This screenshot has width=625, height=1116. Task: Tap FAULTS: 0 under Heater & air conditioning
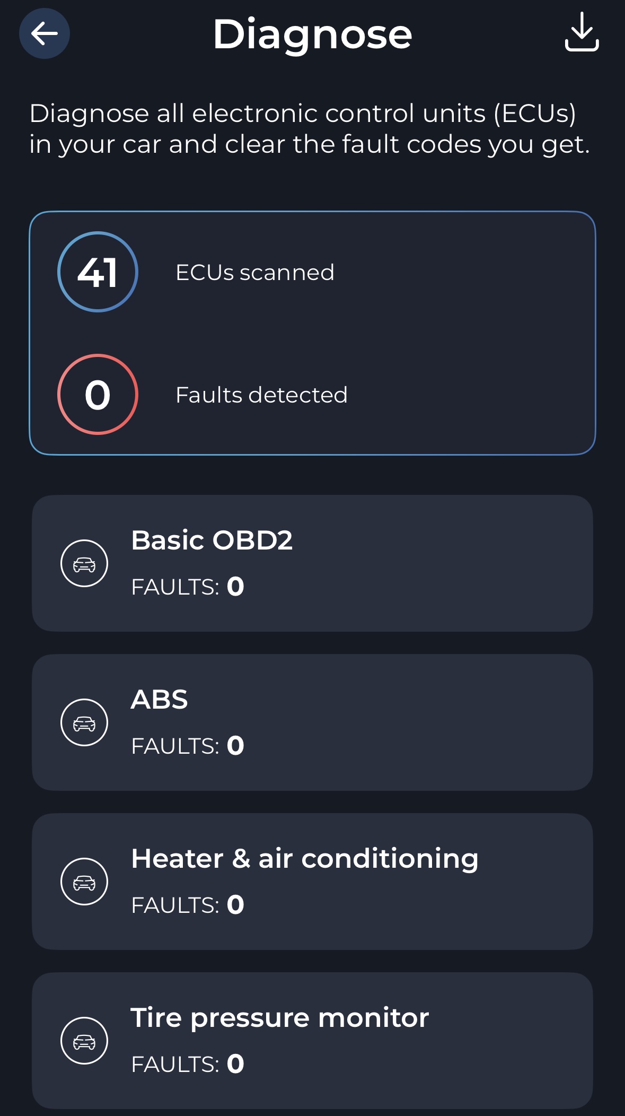188,905
